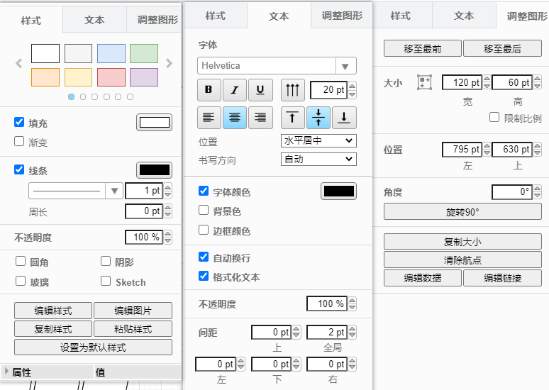Enable the Sketch checkbox
The height and width of the screenshot is (390, 549).
pos(106,281)
